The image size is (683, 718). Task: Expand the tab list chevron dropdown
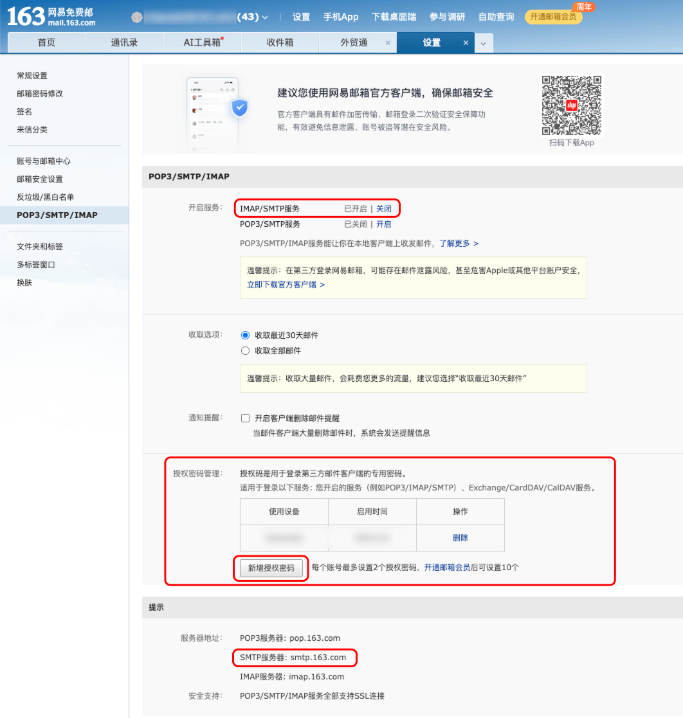click(483, 44)
